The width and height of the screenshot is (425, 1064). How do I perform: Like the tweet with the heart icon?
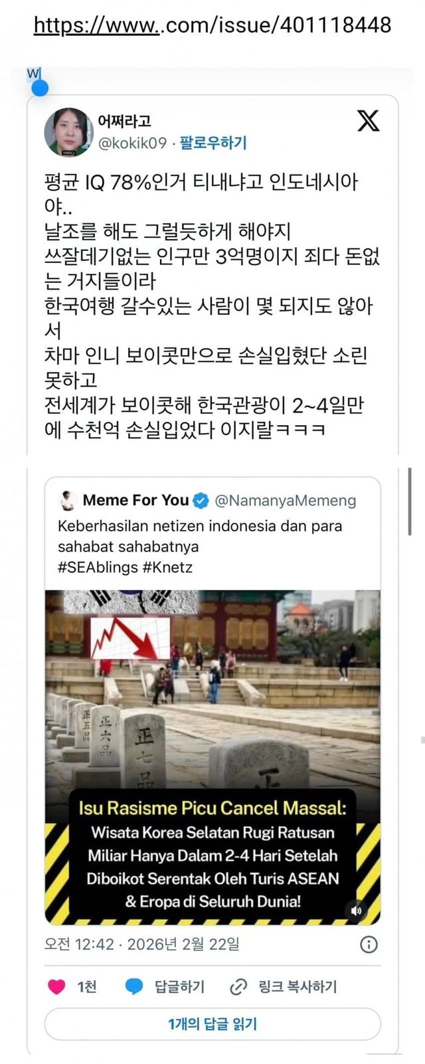pos(57,986)
